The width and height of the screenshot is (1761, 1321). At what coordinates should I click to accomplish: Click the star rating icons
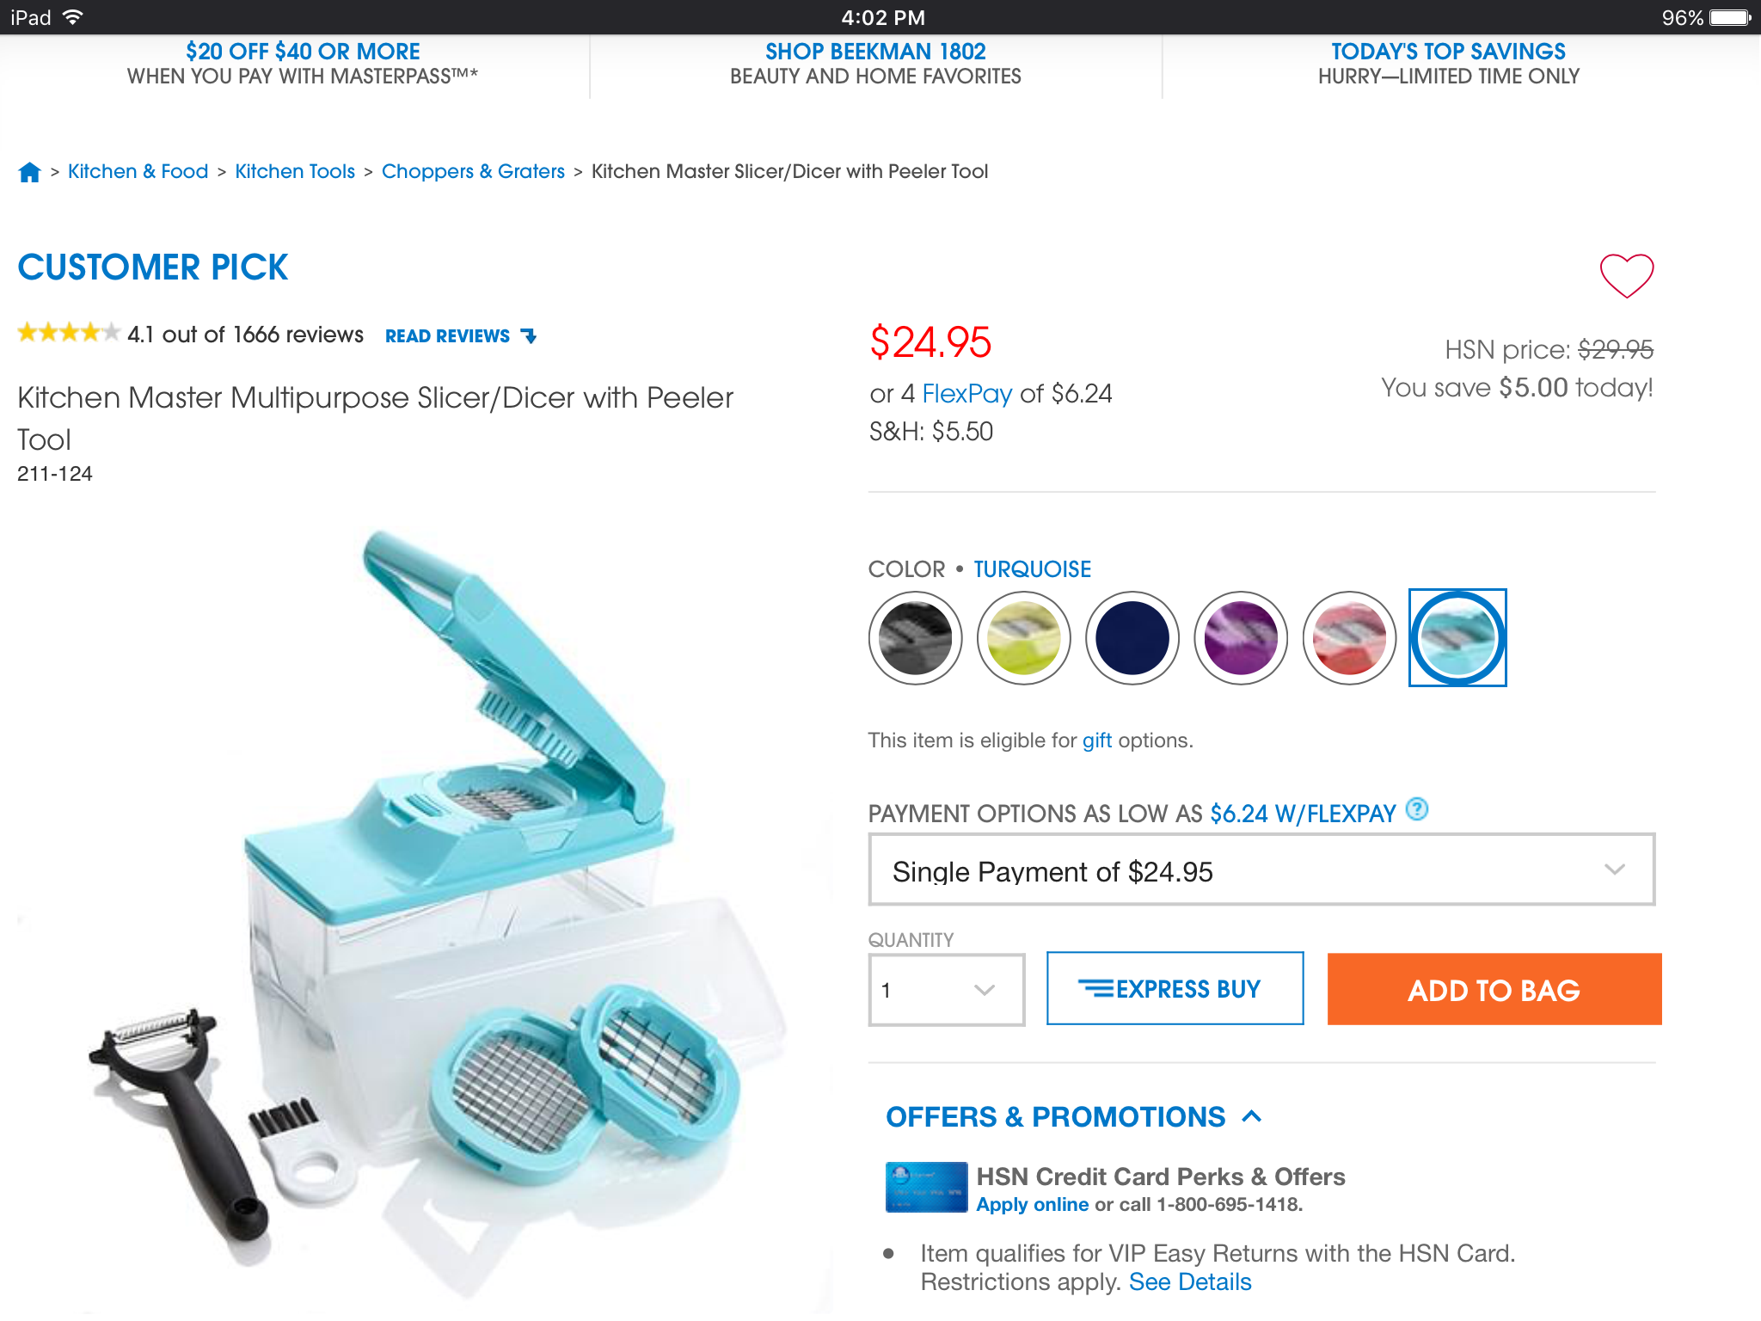(x=68, y=333)
